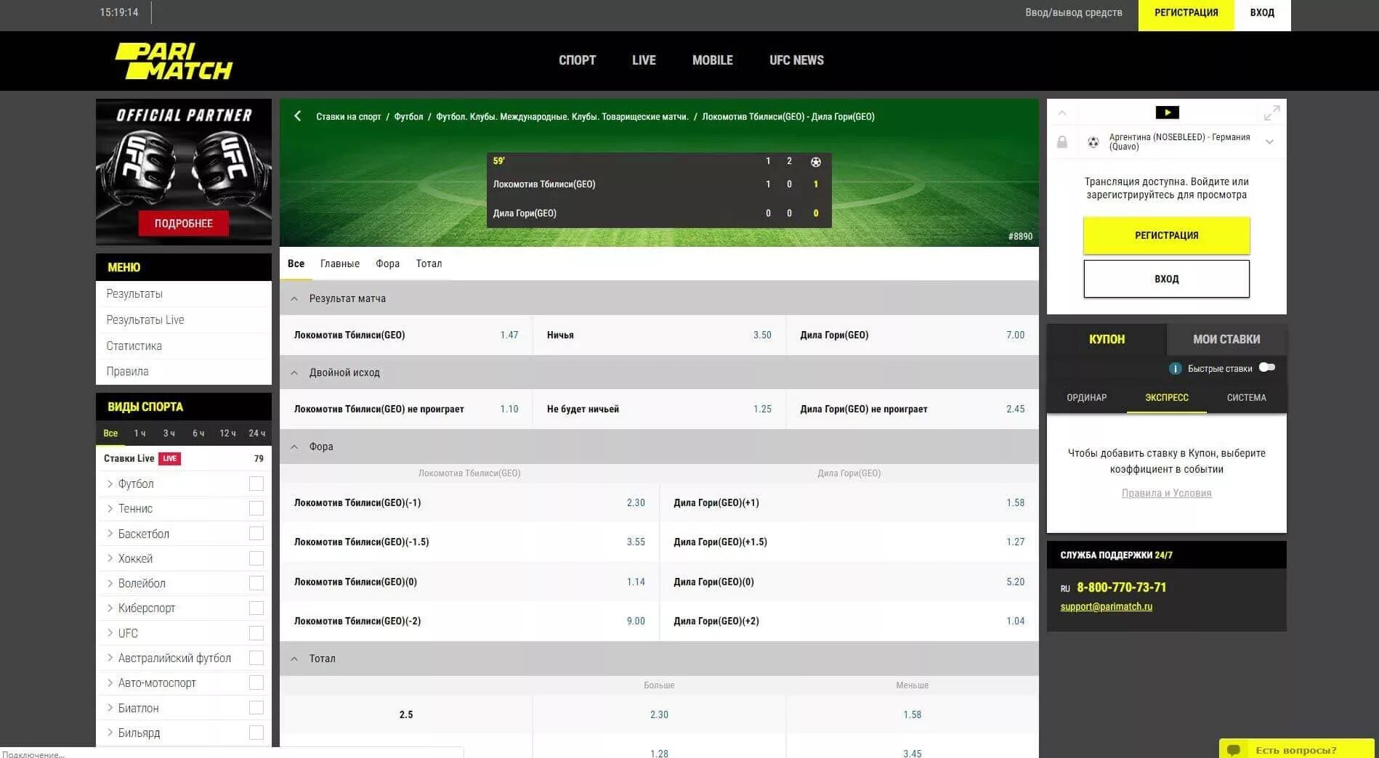Collapse the Фора section
Viewport: 1379px width, 758px height.
[x=294, y=447]
